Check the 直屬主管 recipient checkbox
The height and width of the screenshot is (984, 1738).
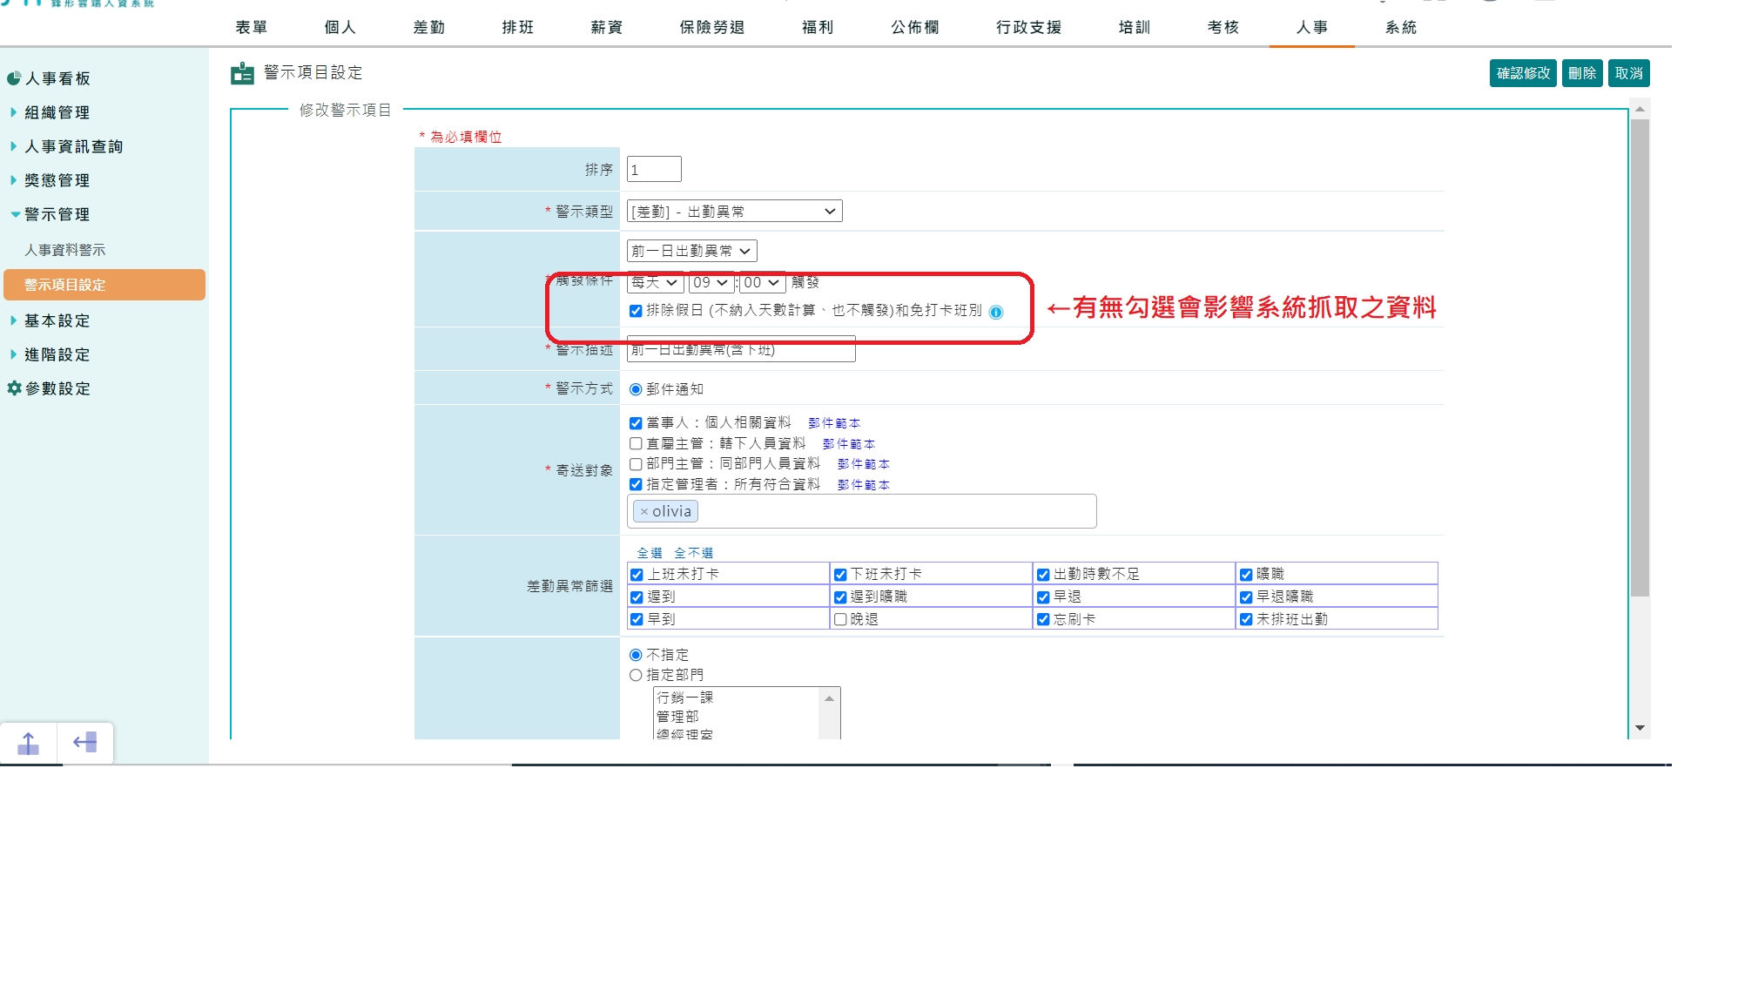[x=635, y=443]
